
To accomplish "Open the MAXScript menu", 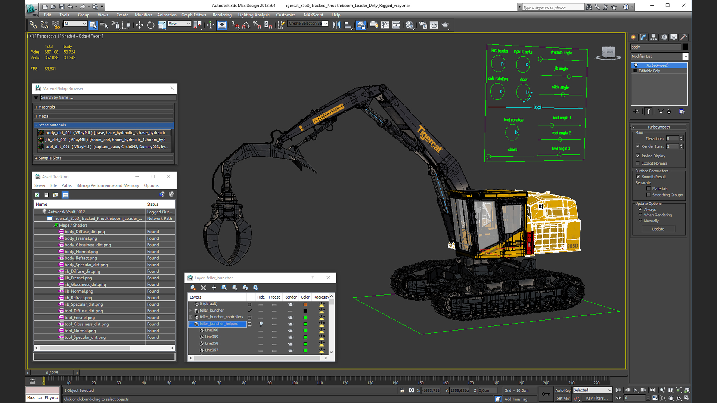I will coord(313,15).
